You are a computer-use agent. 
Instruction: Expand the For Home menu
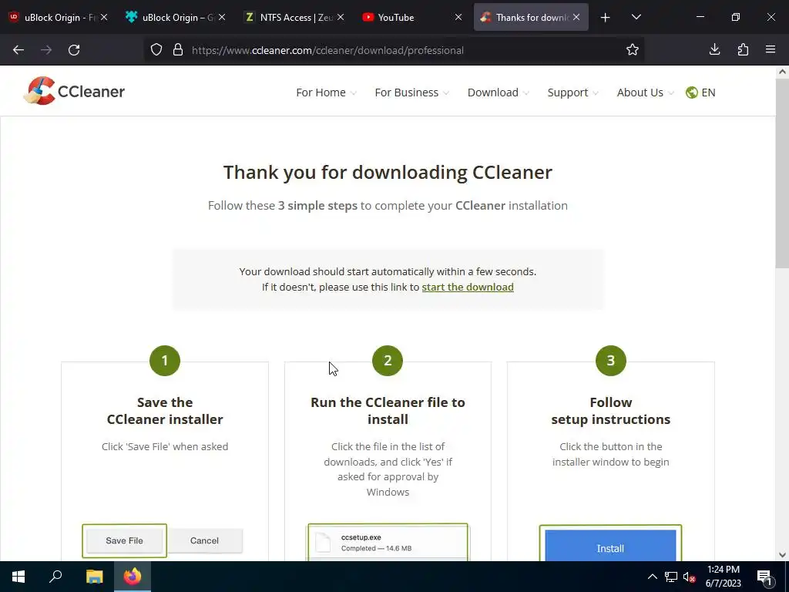[326, 92]
